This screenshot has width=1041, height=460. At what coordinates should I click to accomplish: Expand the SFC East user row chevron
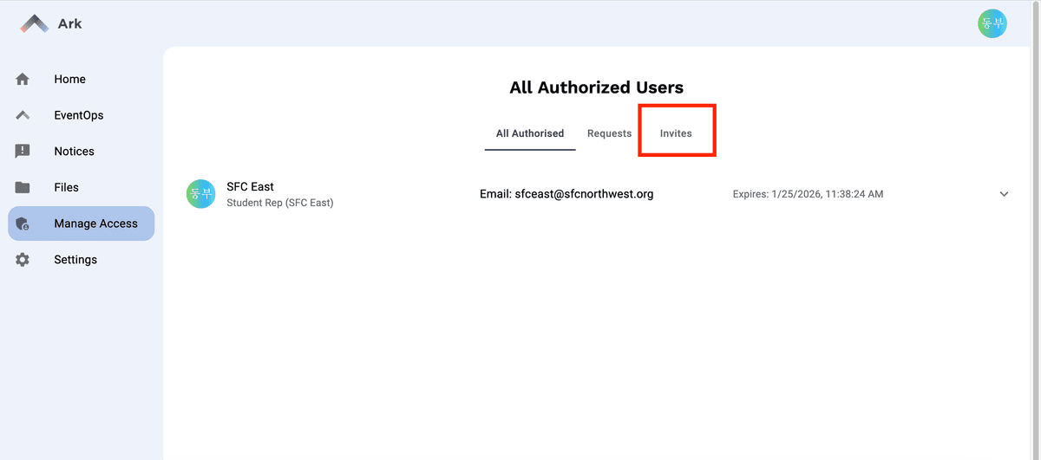click(x=1004, y=194)
